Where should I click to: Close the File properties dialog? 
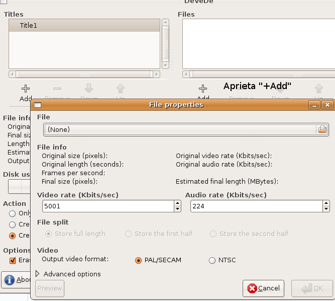[x=327, y=105]
